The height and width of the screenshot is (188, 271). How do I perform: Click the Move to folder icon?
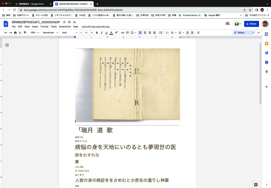click(x=69, y=22)
